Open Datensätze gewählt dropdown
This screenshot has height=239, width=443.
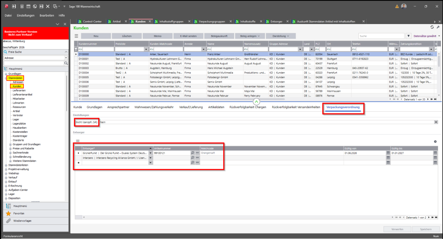[426, 36]
